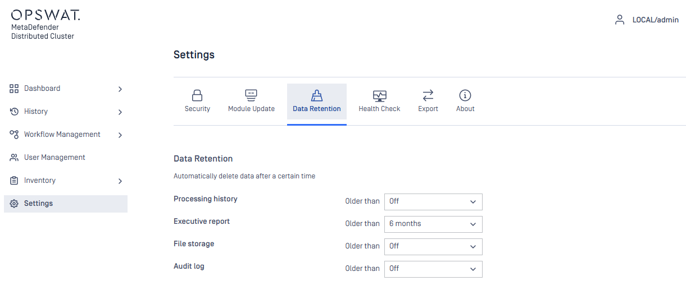Open File storage retention dropdown
Screen dimensions: 686x290
pos(433,246)
